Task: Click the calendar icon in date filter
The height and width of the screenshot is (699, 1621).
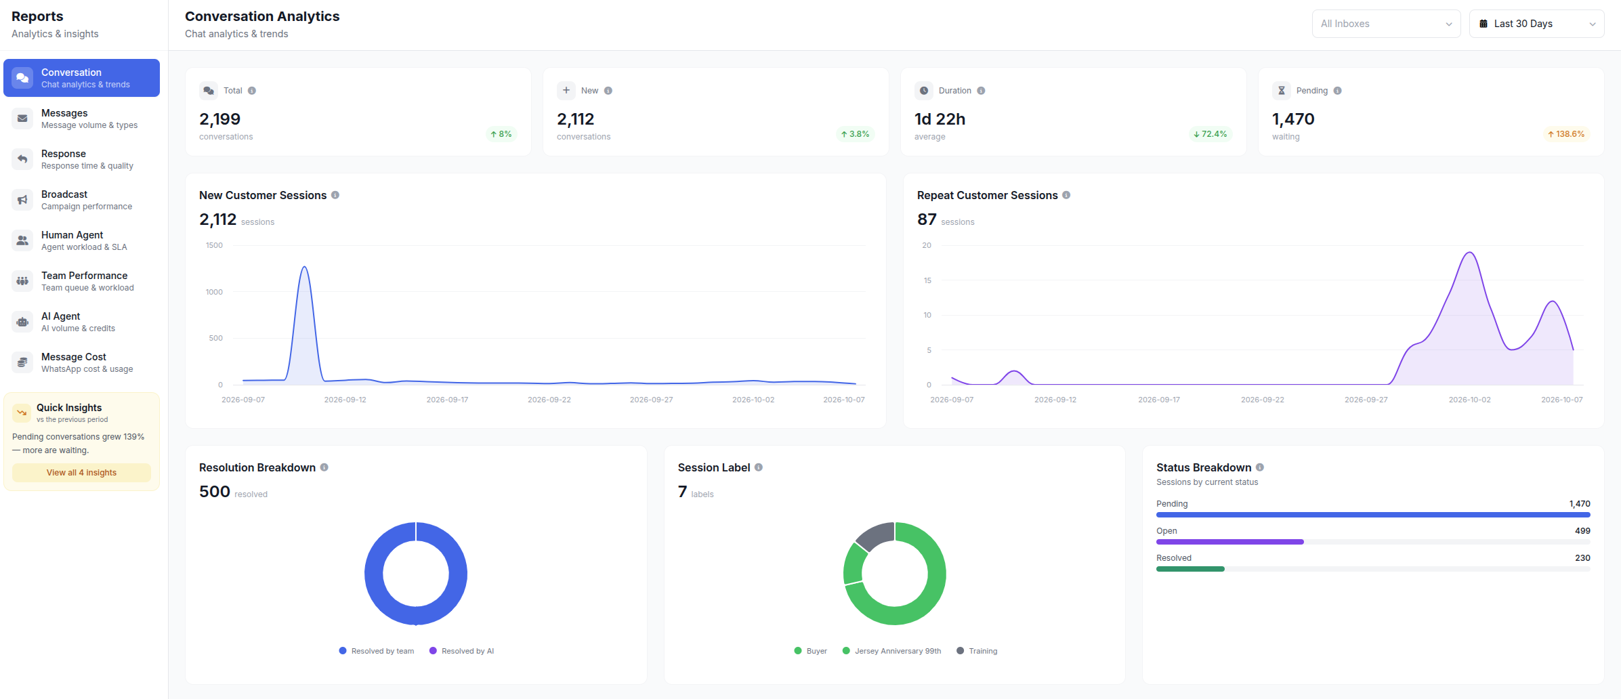Action: (x=1483, y=24)
